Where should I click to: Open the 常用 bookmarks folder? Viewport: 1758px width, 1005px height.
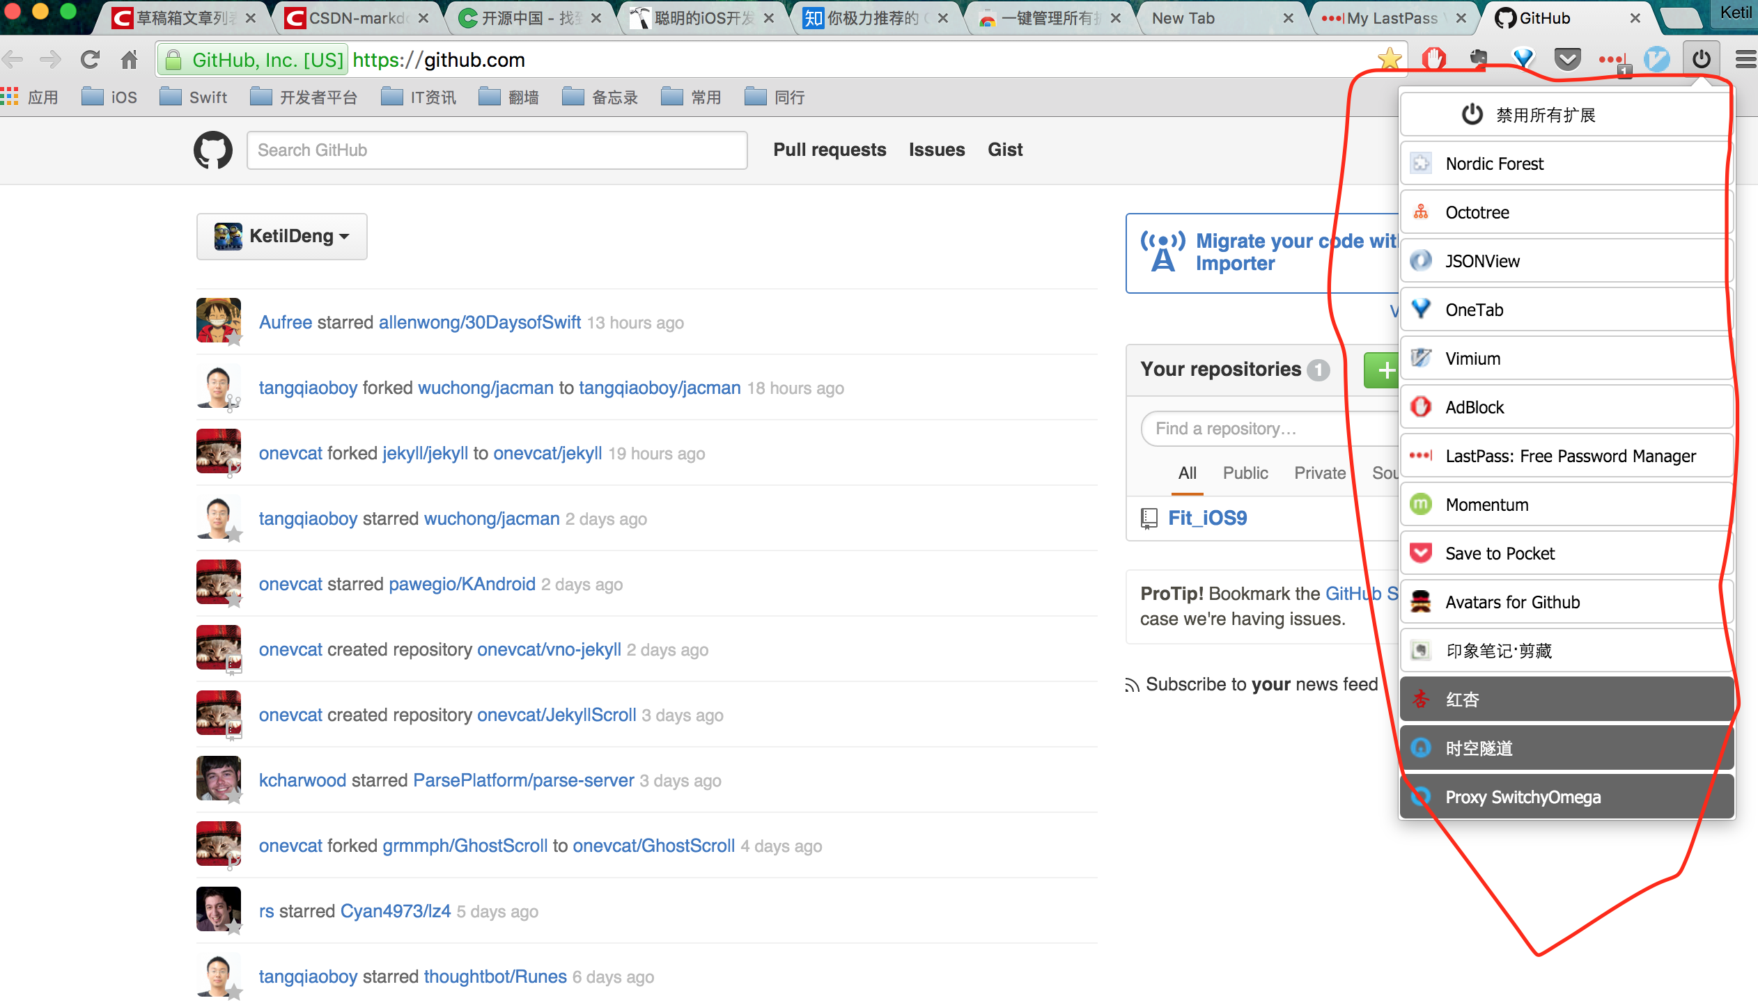(691, 97)
